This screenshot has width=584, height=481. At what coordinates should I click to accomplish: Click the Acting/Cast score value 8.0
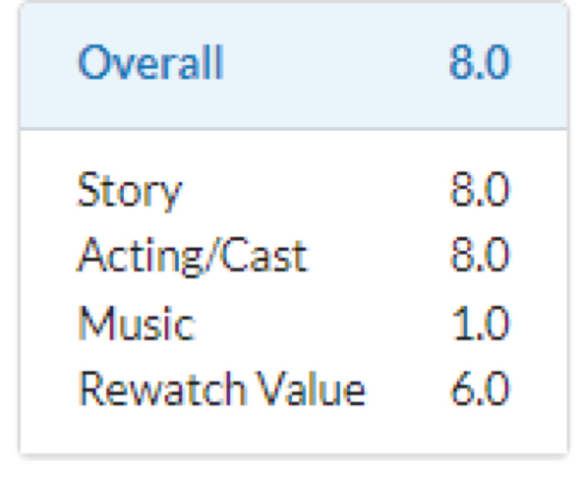point(479,257)
